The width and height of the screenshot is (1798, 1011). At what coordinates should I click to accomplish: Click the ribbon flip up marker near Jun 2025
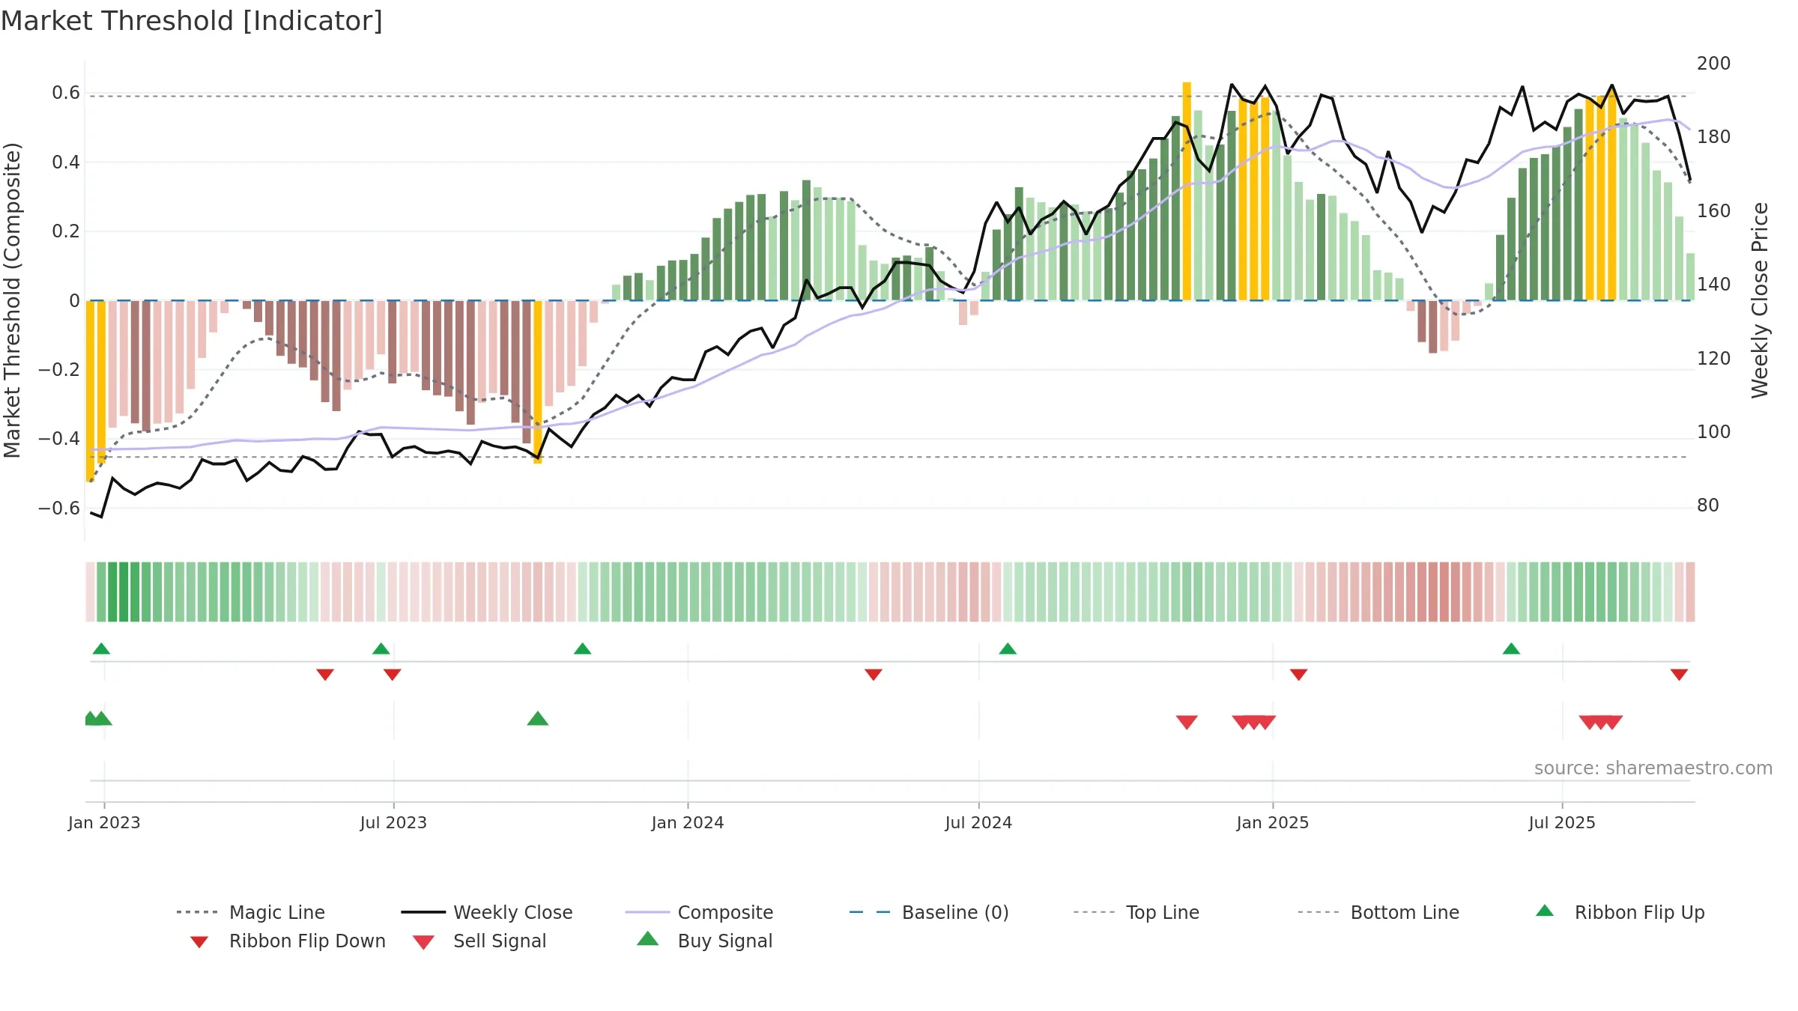pos(1511,649)
